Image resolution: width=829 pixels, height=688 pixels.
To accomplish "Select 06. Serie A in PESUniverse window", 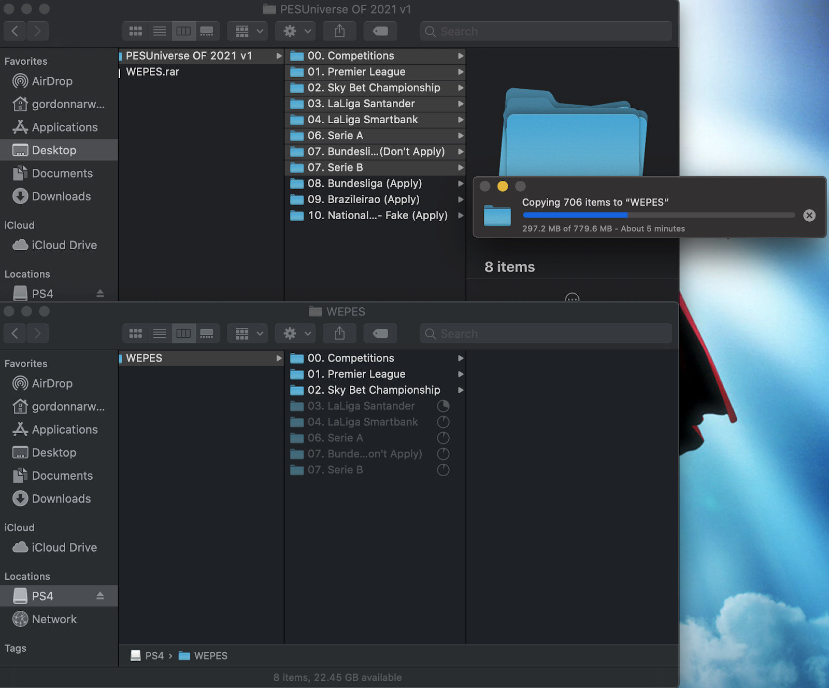I will [x=375, y=136].
